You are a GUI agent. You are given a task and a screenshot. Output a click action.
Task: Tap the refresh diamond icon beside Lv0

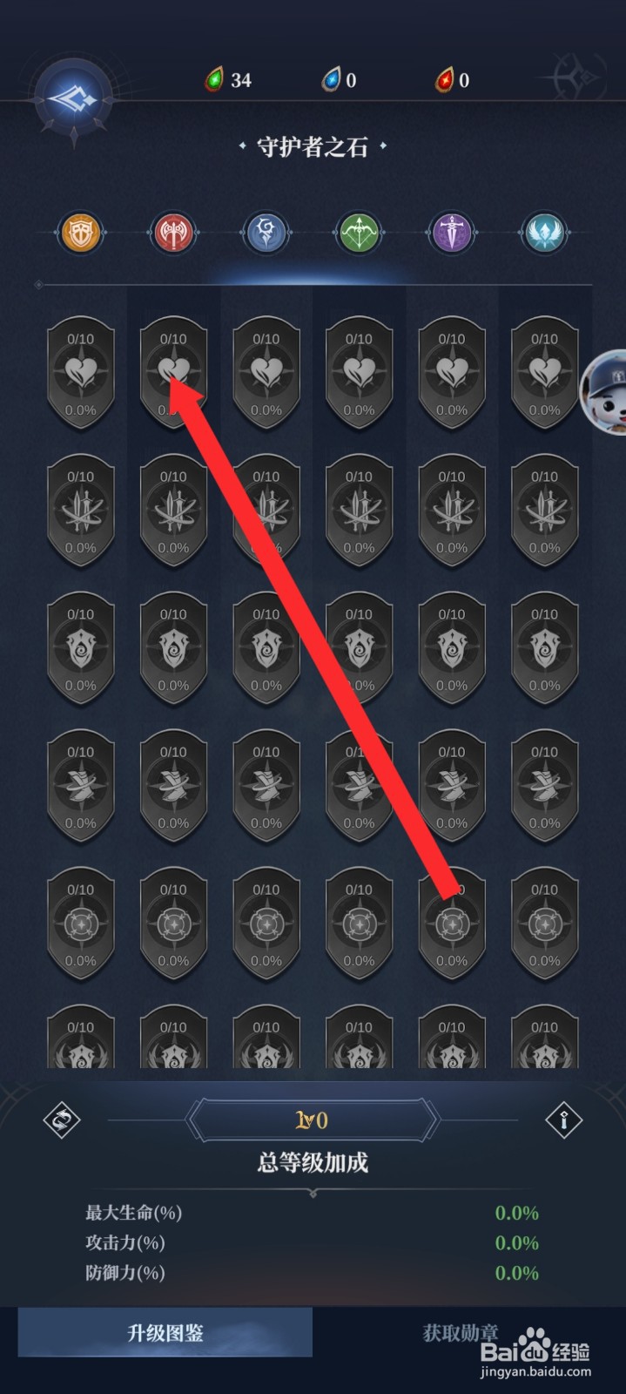pos(62,1120)
